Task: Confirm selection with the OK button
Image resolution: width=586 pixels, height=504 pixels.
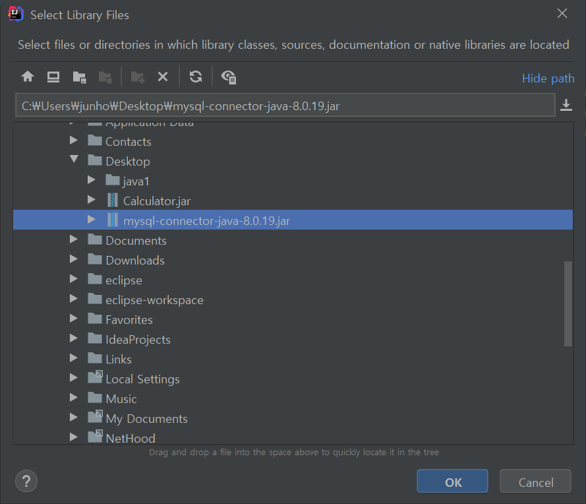Action: [x=453, y=482]
